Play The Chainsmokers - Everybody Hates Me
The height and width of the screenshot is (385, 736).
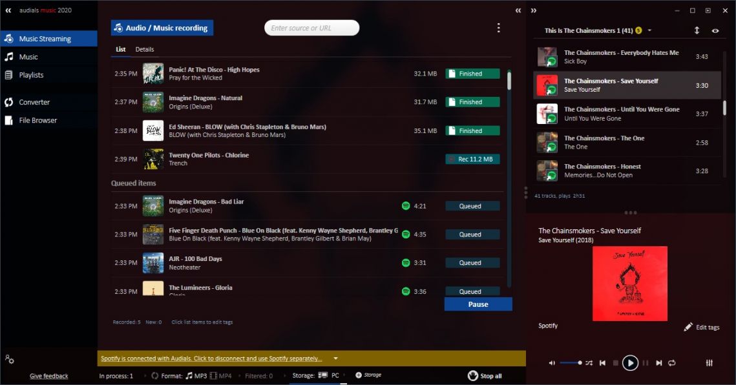[627, 57]
